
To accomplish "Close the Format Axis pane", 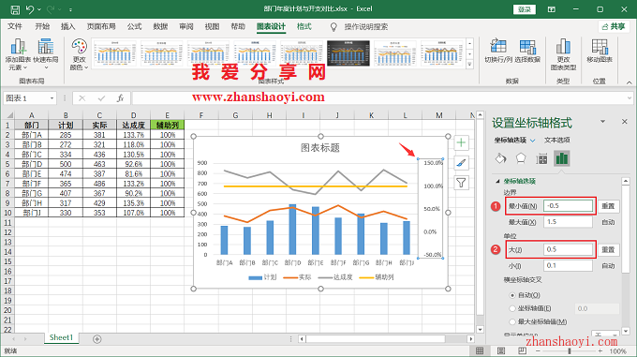I will pyautogui.click(x=625, y=122).
